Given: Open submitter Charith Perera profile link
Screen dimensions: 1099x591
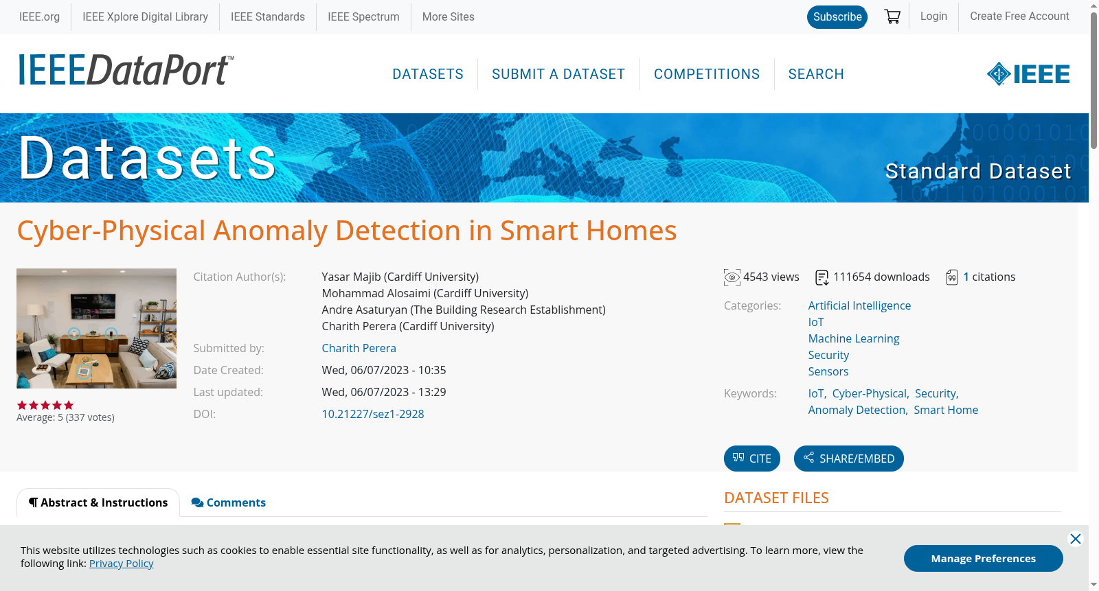Looking at the screenshot, I should pos(359,348).
